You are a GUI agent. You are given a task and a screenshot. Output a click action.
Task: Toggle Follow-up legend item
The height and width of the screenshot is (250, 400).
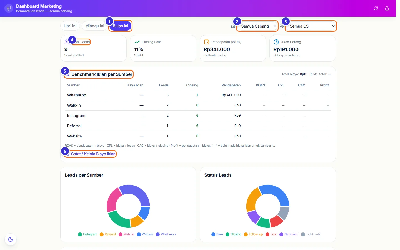point(253,234)
